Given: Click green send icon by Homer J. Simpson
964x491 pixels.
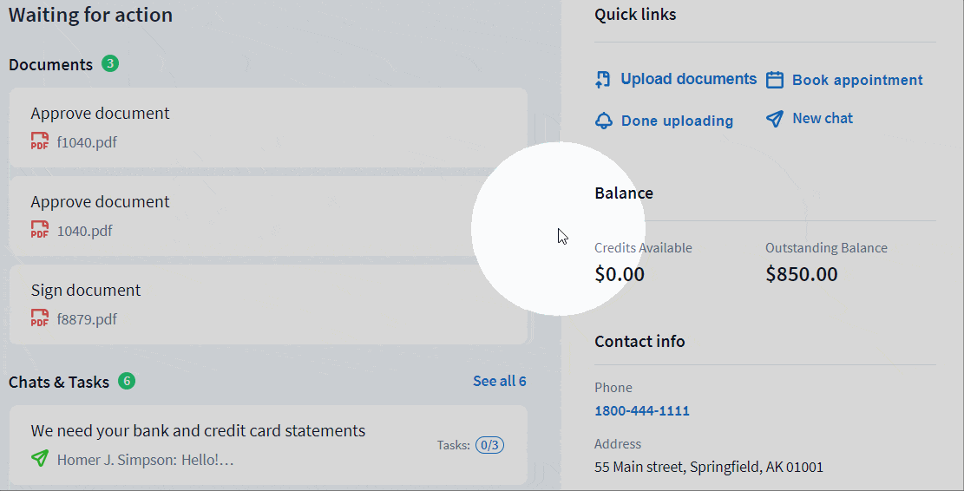Looking at the screenshot, I should 40,459.
